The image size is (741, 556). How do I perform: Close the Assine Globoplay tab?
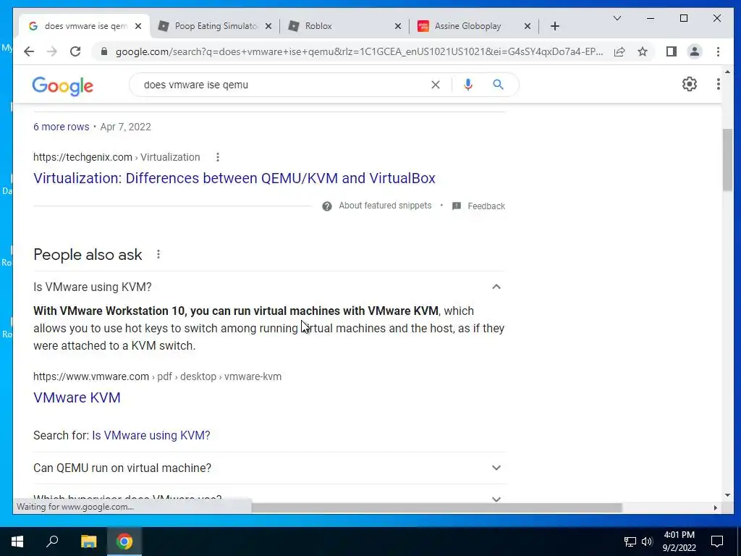528,26
